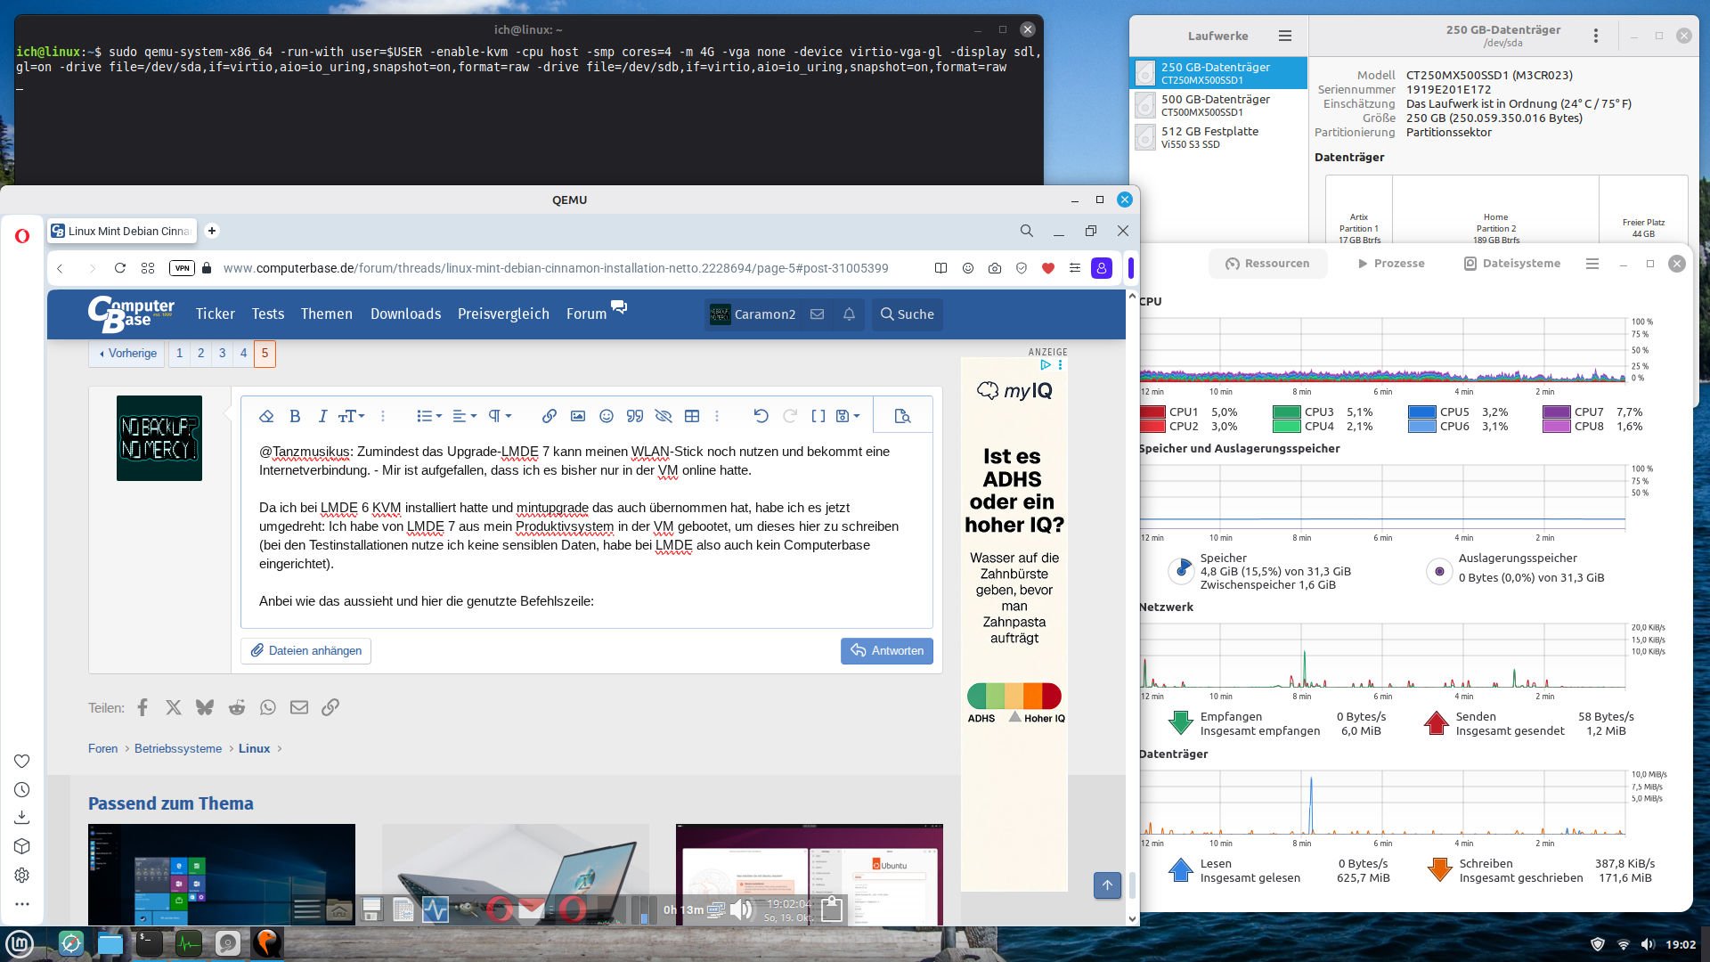Viewport: 1710px width, 962px height.
Task: Click the Antworten button
Action: [886, 651]
